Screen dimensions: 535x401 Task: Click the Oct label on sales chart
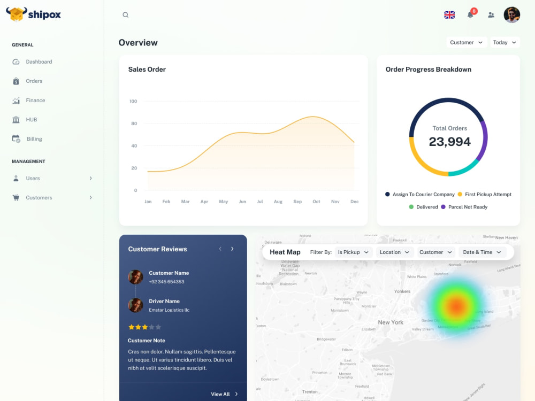[x=316, y=202]
